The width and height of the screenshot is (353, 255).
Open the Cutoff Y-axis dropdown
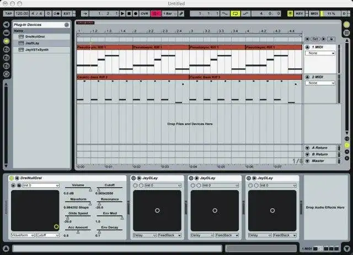click(x=47, y=235)
